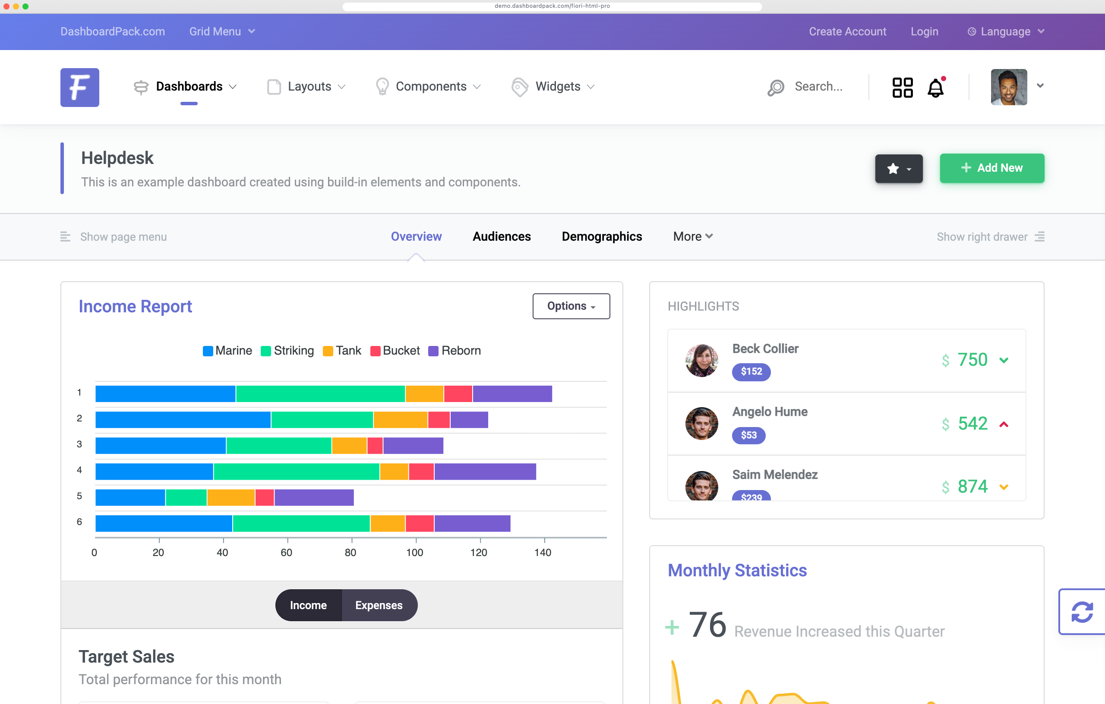The image size is (1105, 704).
Task: Toggle Striking series in chart legend
Action: coord(287,351)
